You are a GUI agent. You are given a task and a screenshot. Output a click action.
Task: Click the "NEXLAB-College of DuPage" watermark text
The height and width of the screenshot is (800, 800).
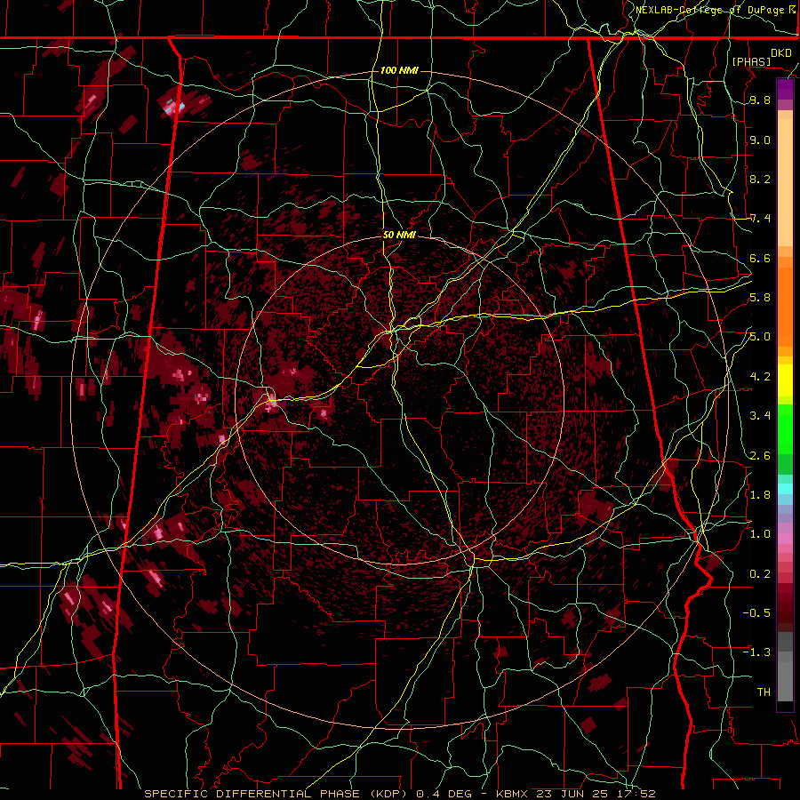[x=710, y=10]
